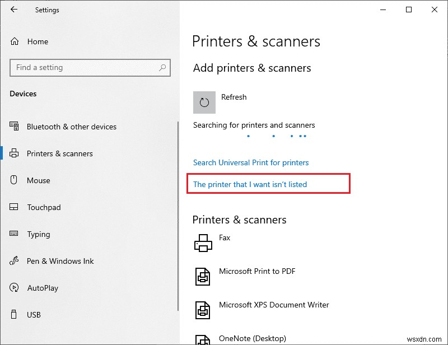
Task: Click the Printers & scanners sidebar icon
Action: (13, 153)
